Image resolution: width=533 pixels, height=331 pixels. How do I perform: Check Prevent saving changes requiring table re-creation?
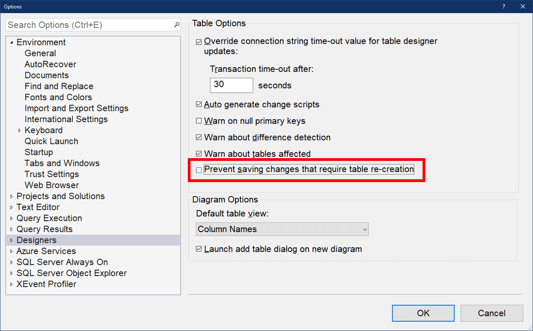(x=199, y=170)
